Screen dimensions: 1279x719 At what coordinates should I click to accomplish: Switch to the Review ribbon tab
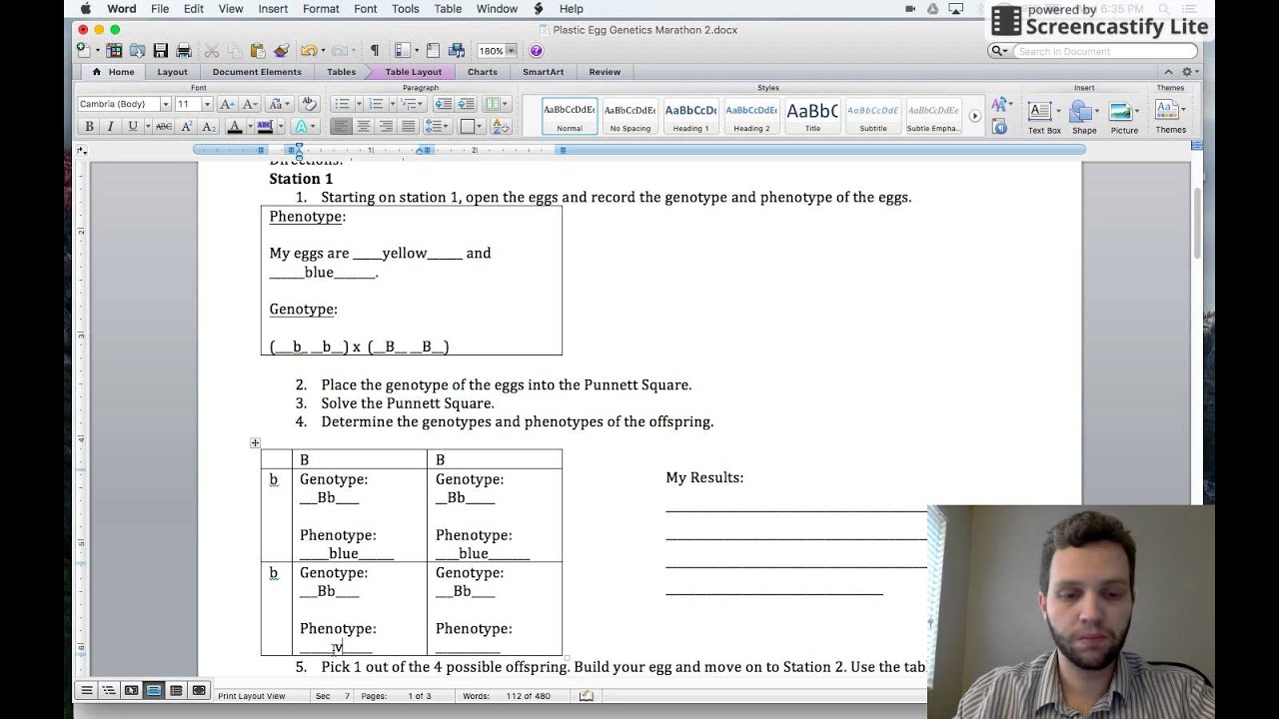(x=605, y=72)
